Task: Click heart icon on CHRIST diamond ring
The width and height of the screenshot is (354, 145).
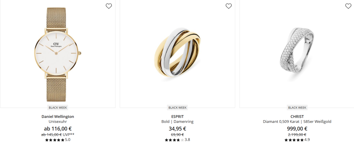Action: (348, 6)
